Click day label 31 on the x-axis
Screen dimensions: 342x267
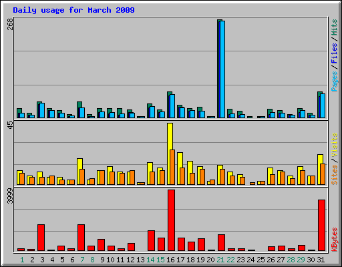[x=321, y=260]
